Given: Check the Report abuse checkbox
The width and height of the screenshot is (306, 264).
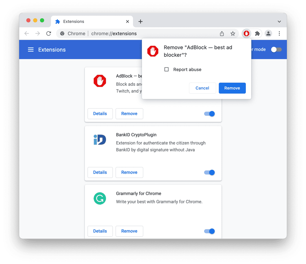Looking at the screenshot, I should tap(166, 69).
